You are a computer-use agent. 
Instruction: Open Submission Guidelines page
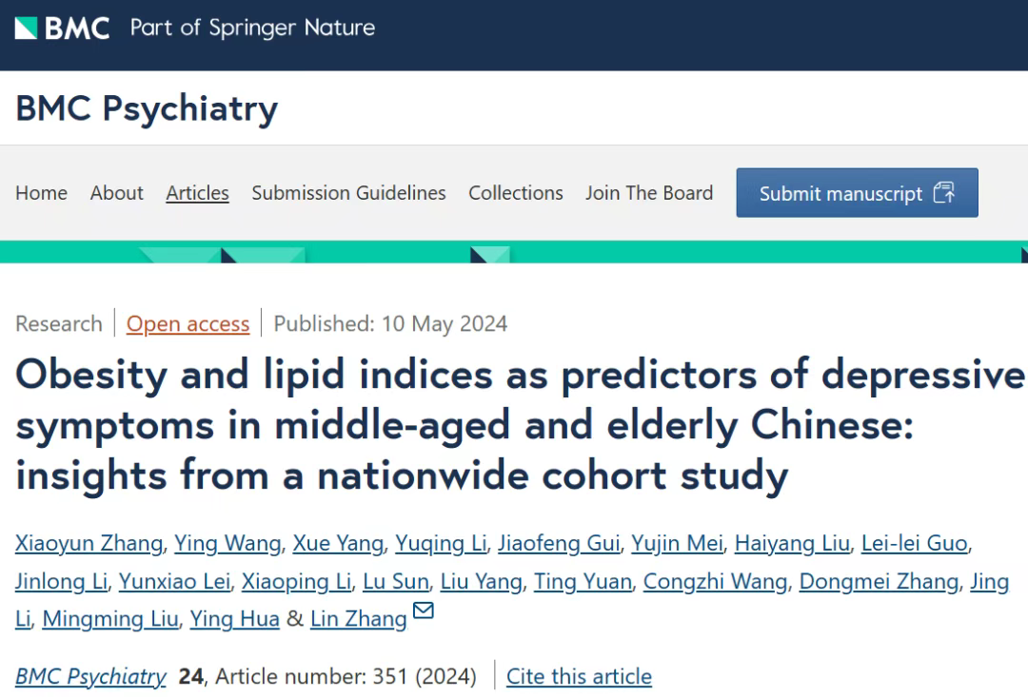[x=348, y=193]
